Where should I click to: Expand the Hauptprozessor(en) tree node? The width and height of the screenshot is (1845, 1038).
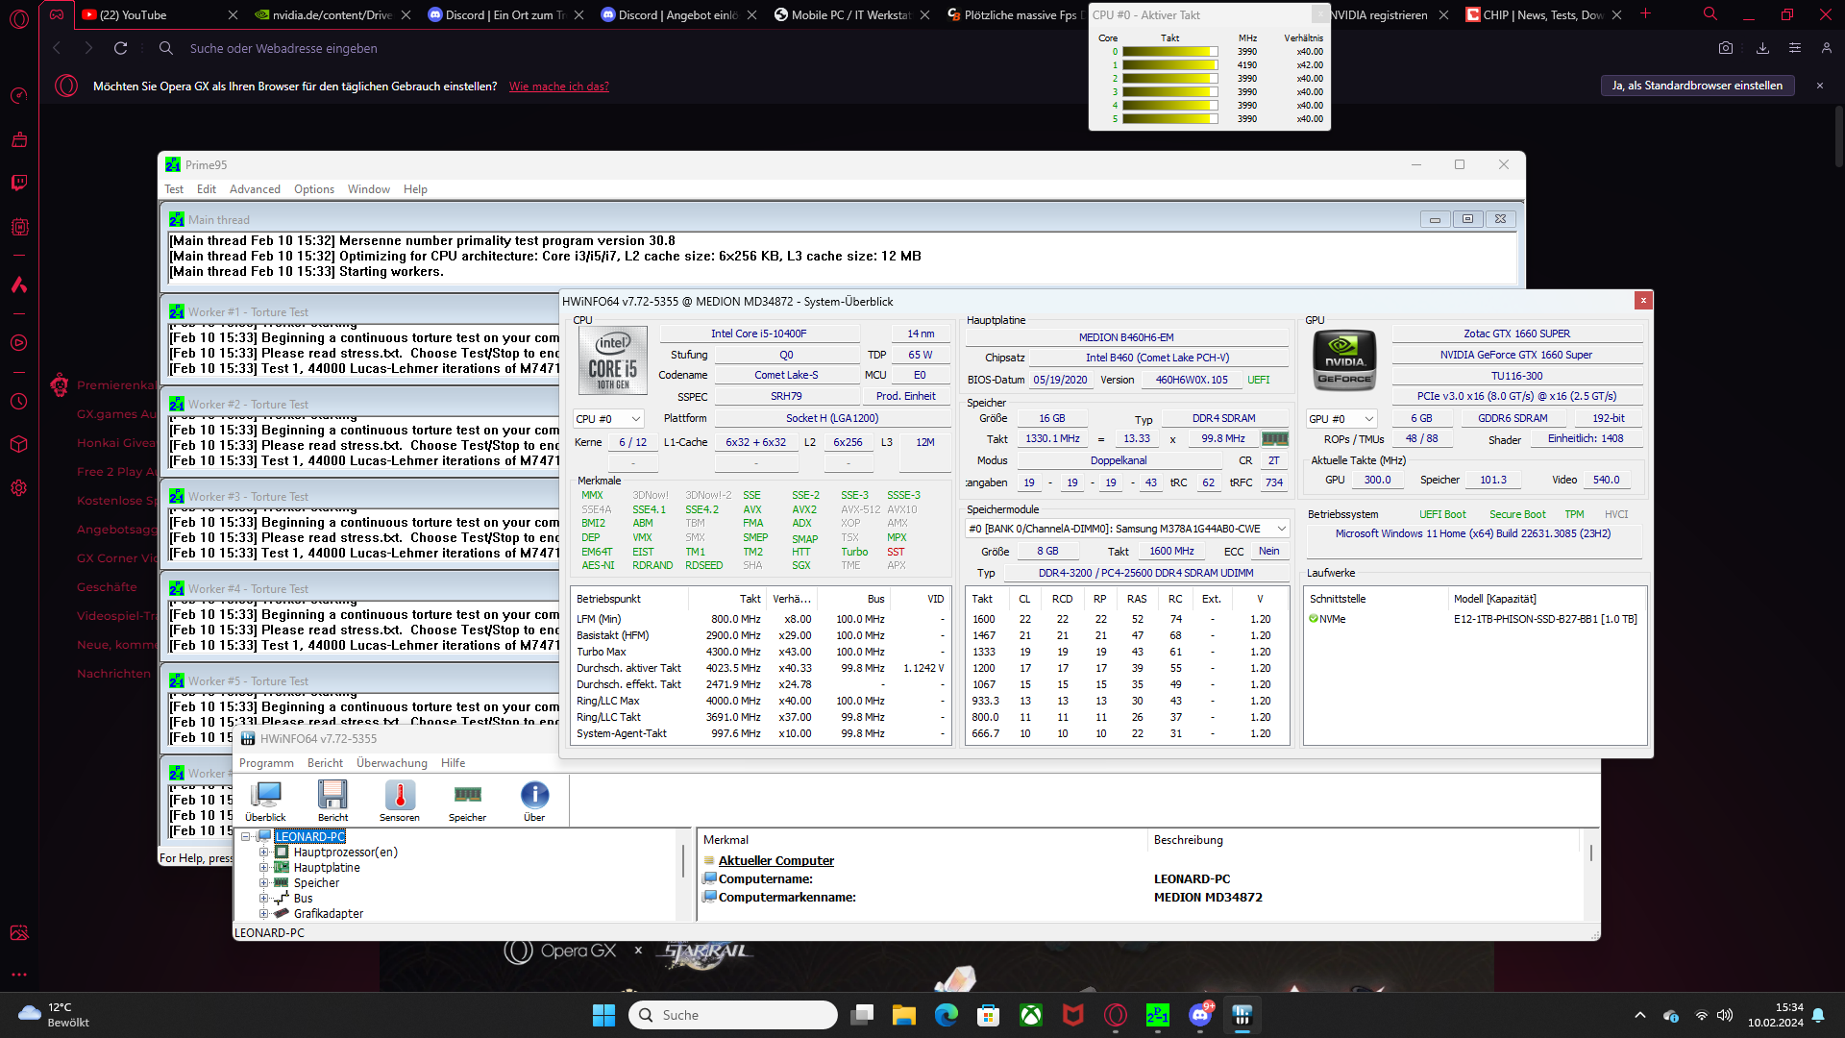point(263,853)
